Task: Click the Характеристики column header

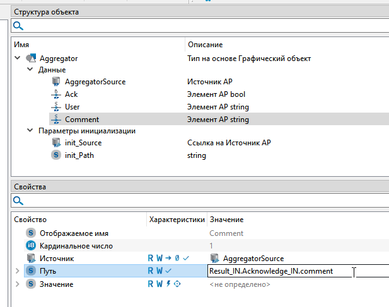Action: coord(176,220)
